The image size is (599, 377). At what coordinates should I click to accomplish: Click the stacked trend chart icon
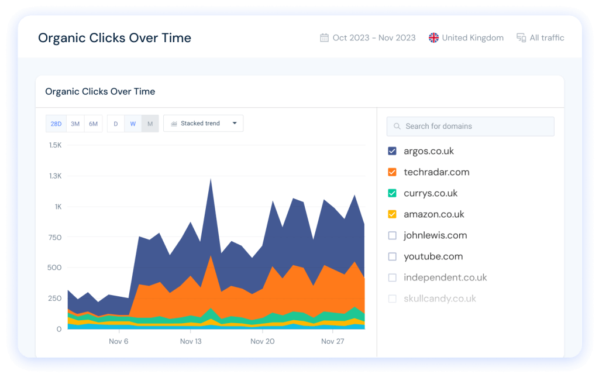[x=174, y=124]
